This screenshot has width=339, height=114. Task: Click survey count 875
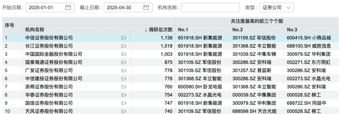click(168, 62)
